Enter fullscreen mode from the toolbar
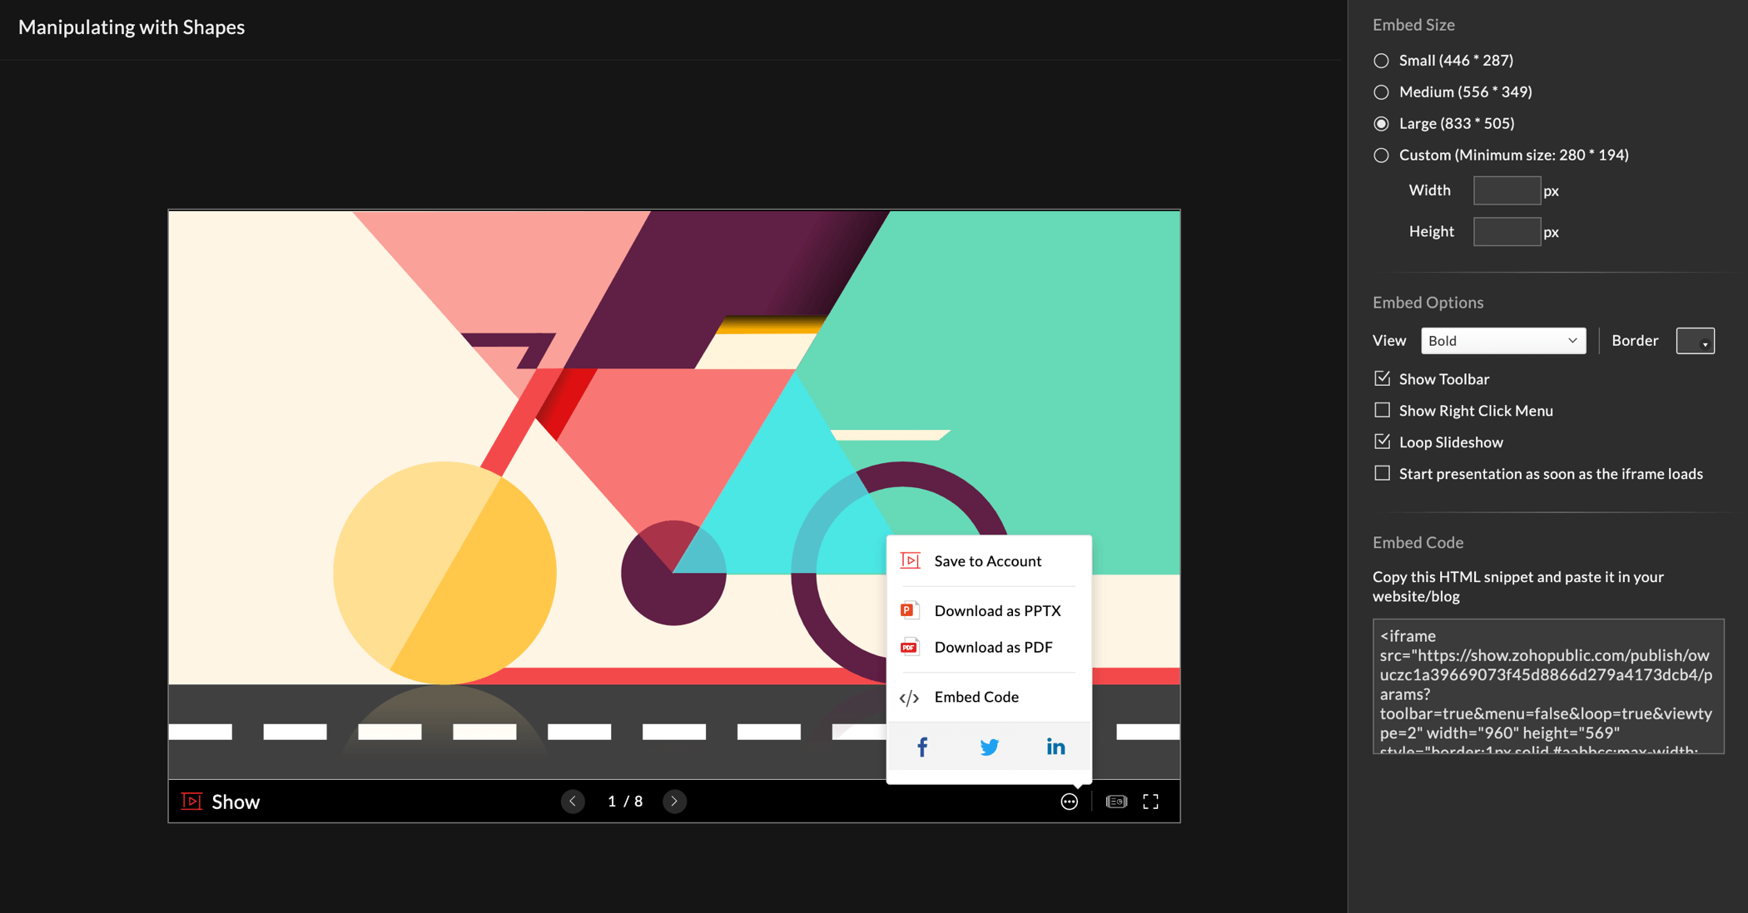1748x913 pixels. [x=1151, y=801]
